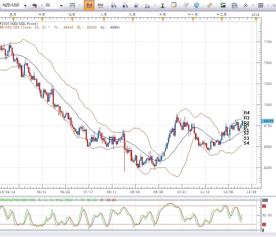
Task: Open the chart properties key icon
Action: pyautogui.click(x=174, y=5)
